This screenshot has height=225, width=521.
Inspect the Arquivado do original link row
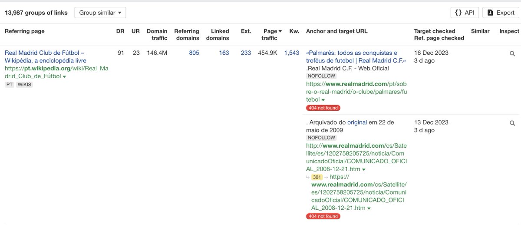pos(512,123)
